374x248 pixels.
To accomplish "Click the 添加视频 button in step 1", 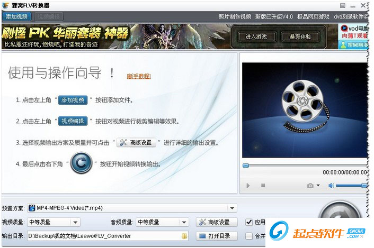I will 73,100.
